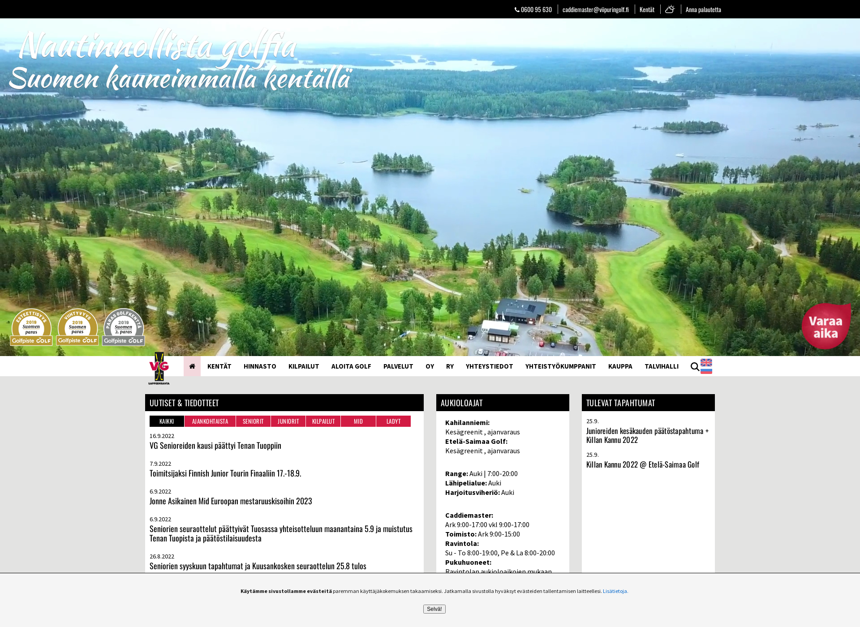Click AUKIOLOAJAT heading
This screenshot has height=627, width=860.
(462, 403)
